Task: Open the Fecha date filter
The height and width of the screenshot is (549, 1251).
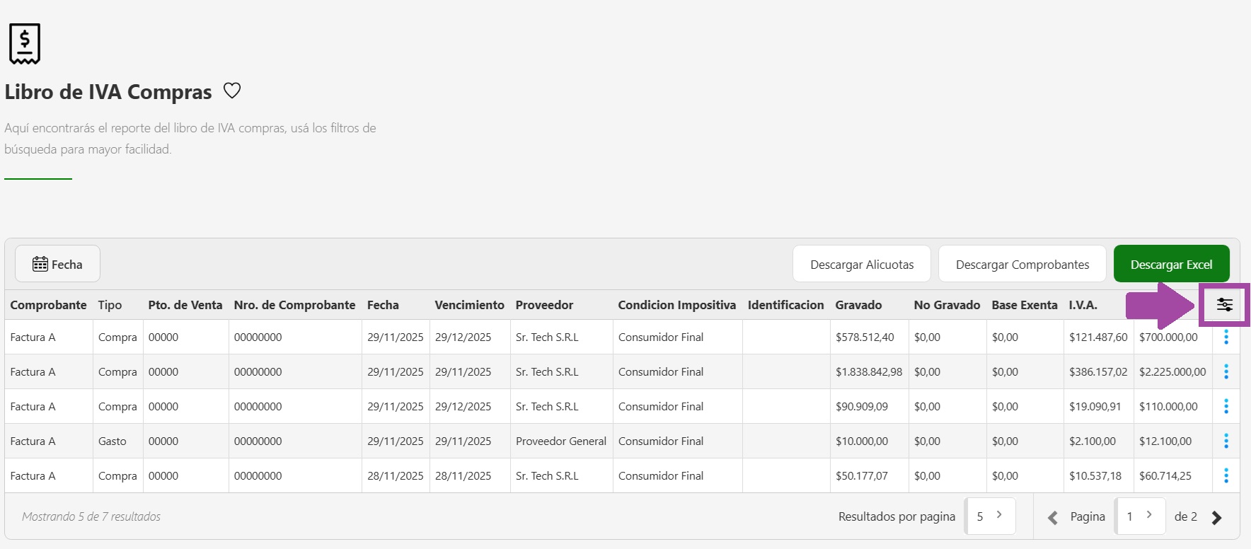Action: tap(57, 265)
